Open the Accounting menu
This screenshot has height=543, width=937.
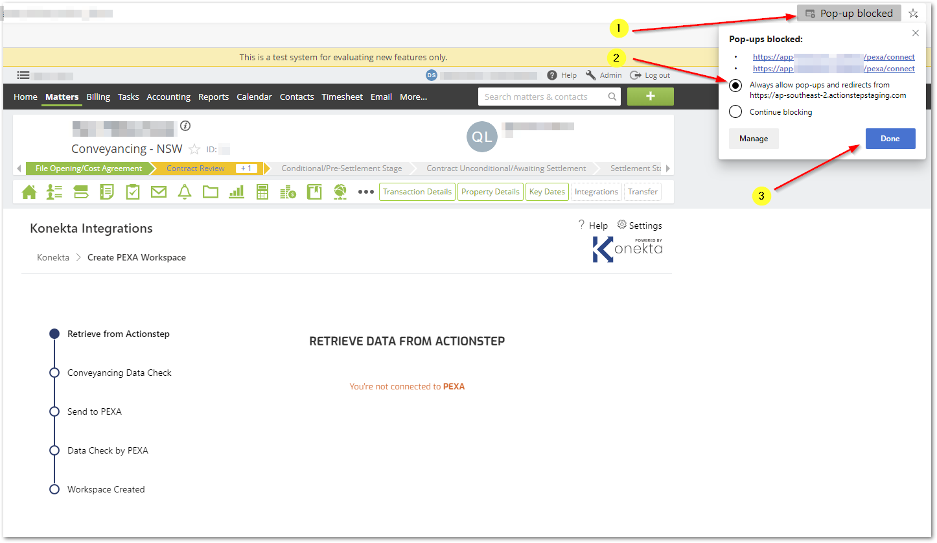(x=168, y=97)
